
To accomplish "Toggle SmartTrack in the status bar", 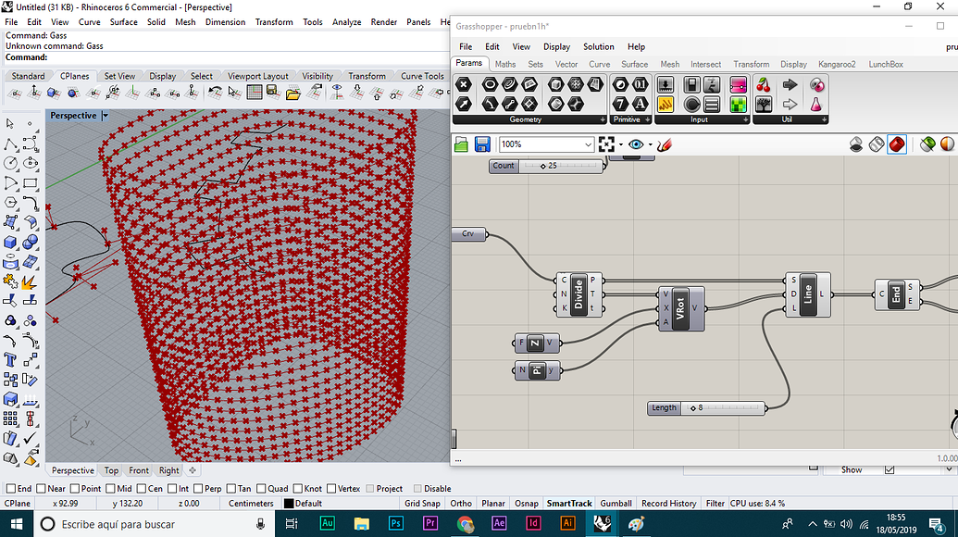I will point(568,504).
